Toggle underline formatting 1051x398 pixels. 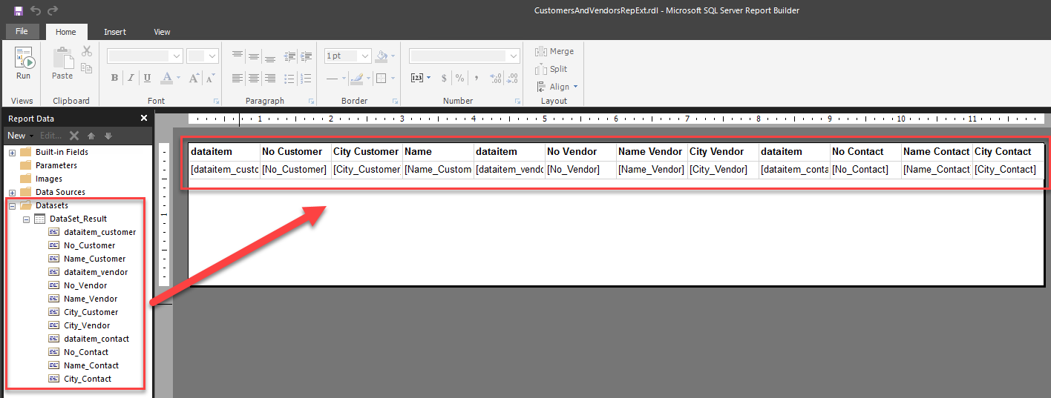coord(147,78)
